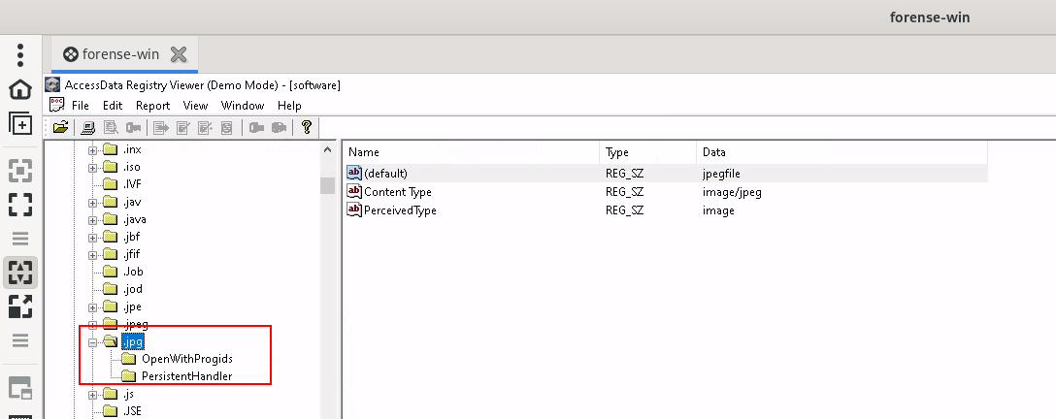Click the open registry file toolbar icon

[60, 127]
